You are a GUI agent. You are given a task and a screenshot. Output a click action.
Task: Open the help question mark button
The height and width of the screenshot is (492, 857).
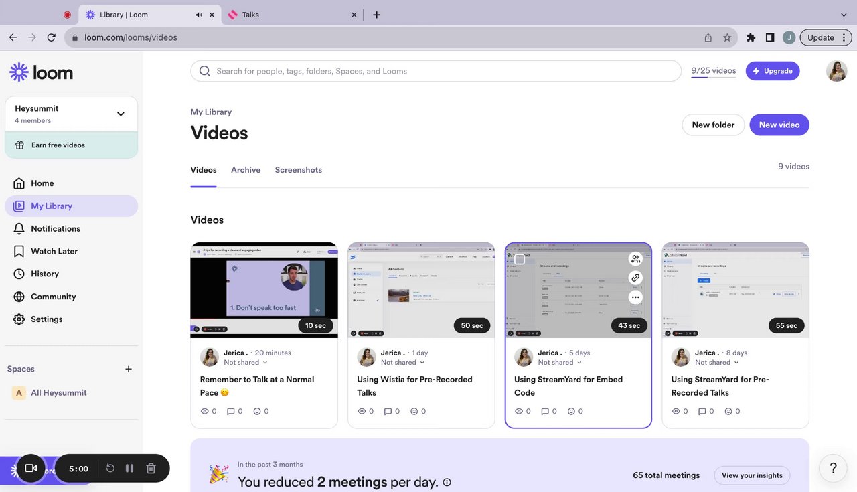coord(834,468)
